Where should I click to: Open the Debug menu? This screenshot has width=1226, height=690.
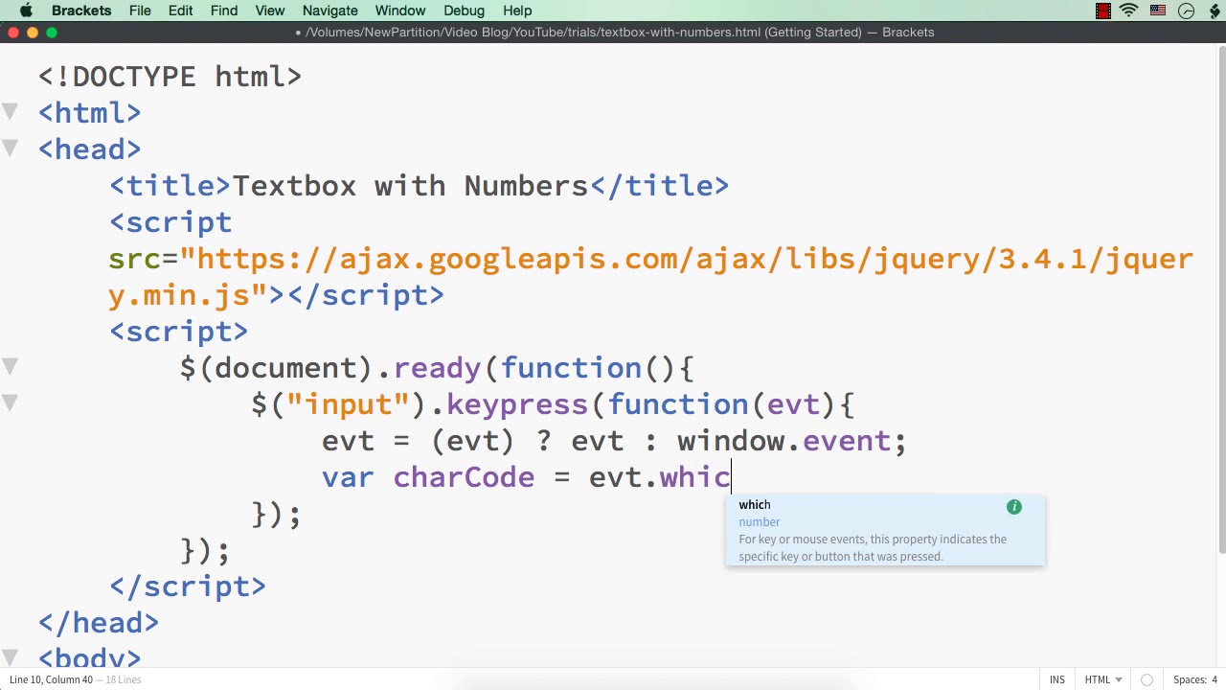(464, 11)
